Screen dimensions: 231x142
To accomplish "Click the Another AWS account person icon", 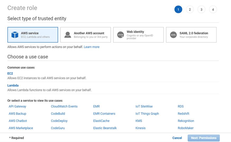I will [68, 35].
